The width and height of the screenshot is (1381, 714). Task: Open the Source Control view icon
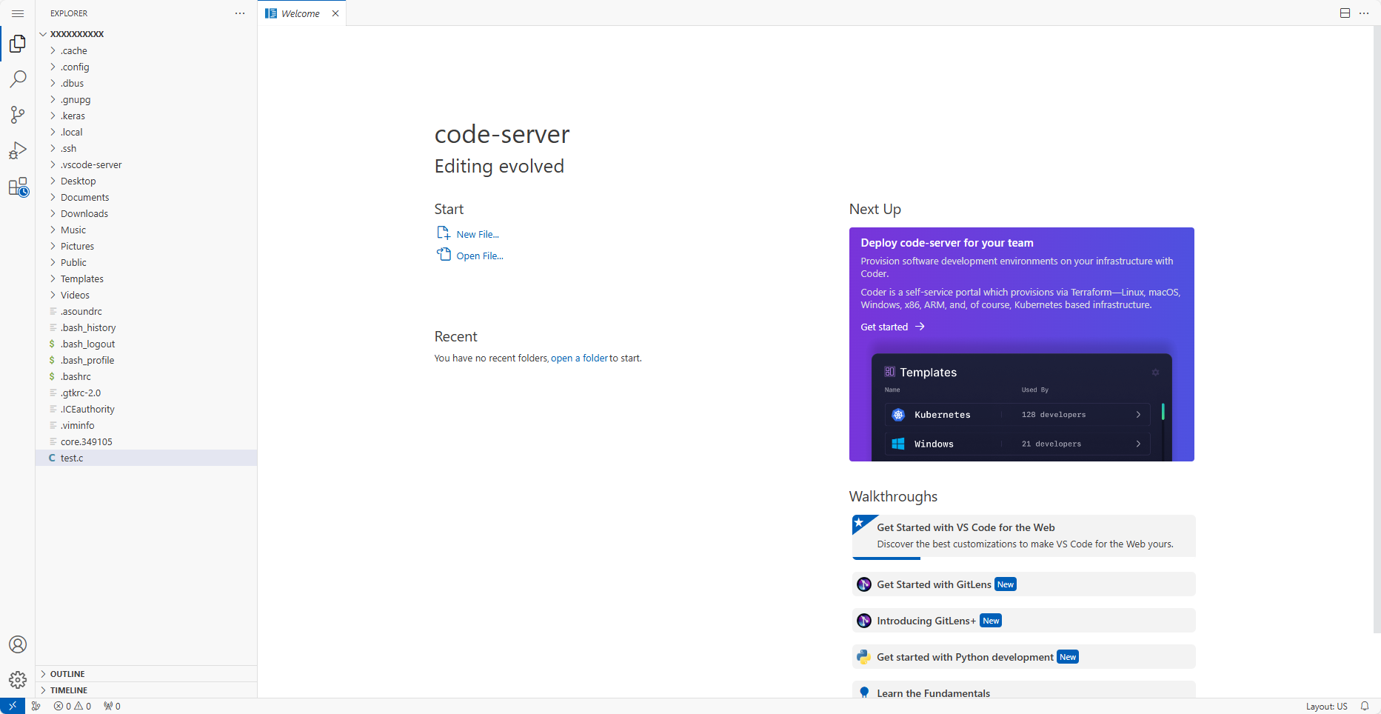[18, 114]
